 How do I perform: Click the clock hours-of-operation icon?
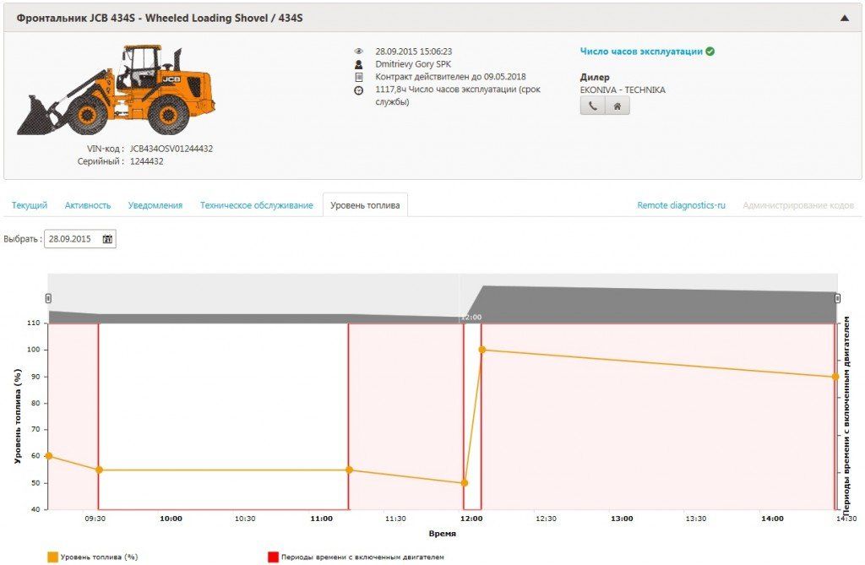point(358,90)
